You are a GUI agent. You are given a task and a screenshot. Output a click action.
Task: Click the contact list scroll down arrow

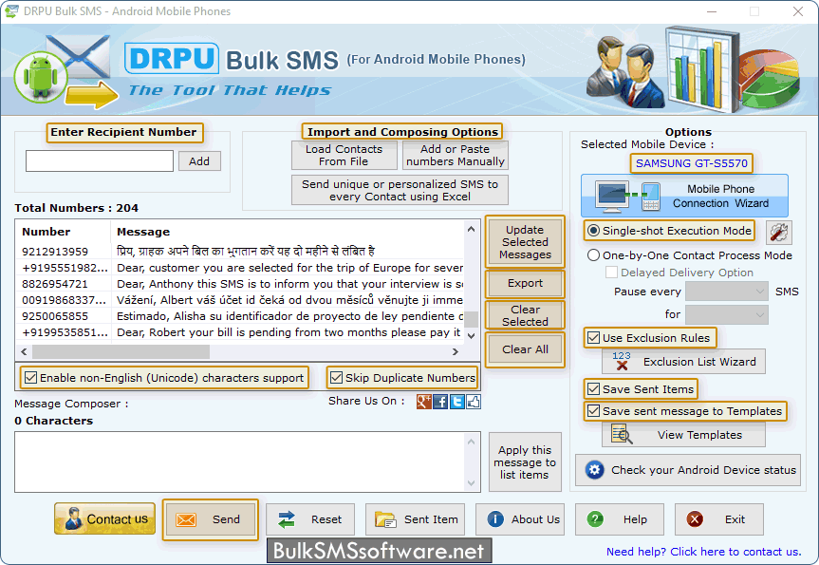point(471,335)
